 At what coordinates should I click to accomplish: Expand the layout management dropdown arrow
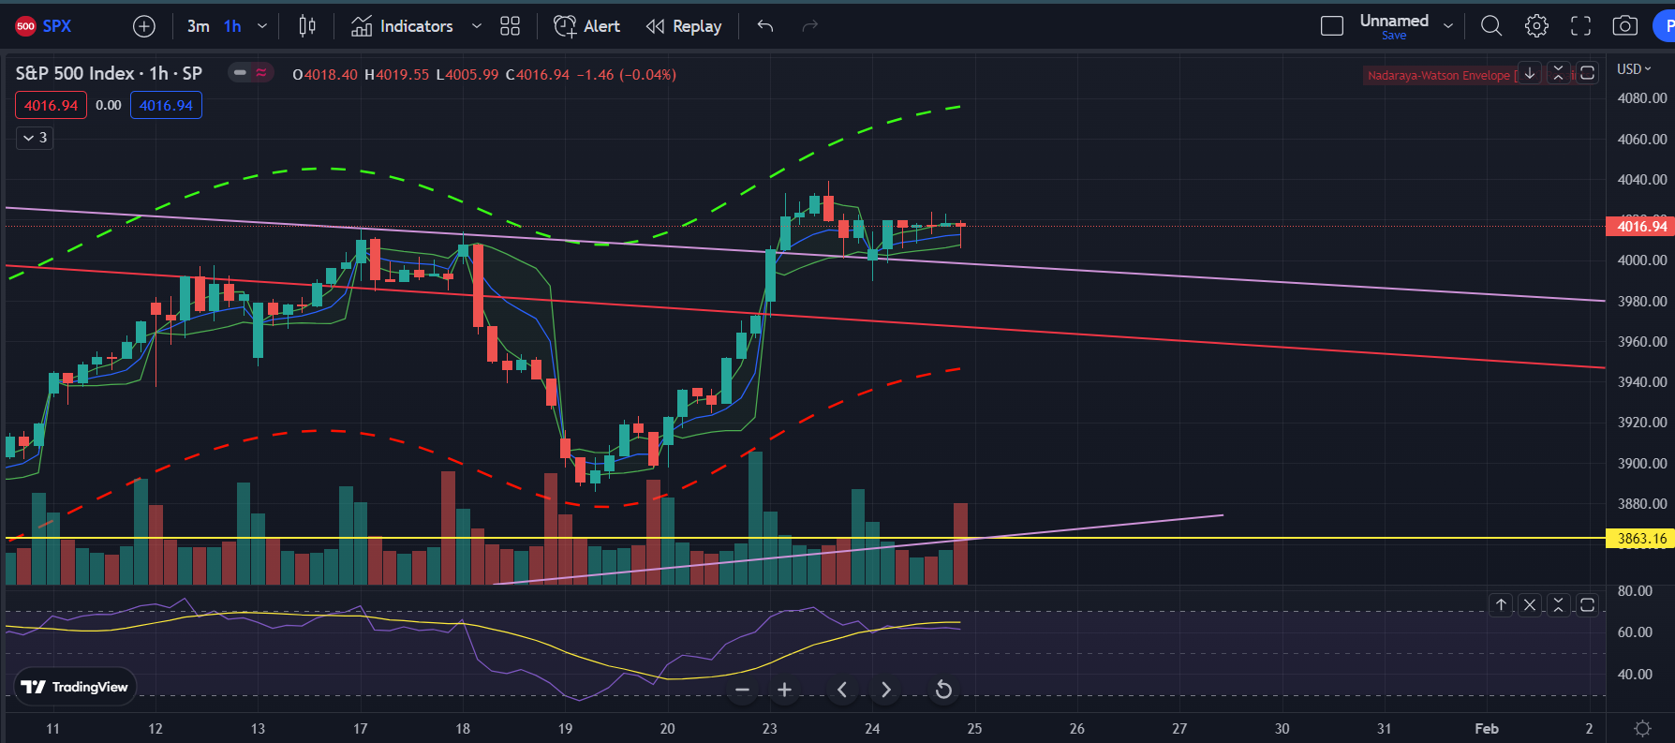tap(1448, 26)
